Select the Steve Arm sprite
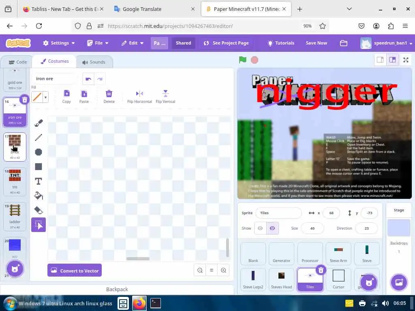Image resolution: width=415 pixels, height=311 pixels. click(338, 253)
